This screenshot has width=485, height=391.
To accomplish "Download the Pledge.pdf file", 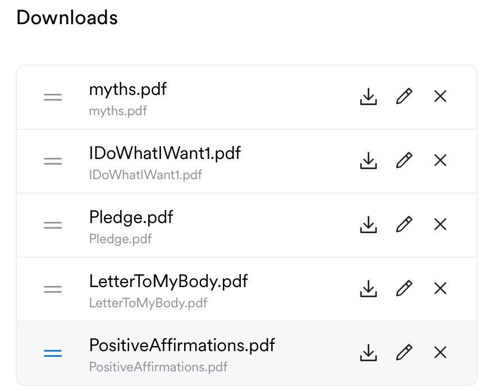I will click(x=368, y=225).
